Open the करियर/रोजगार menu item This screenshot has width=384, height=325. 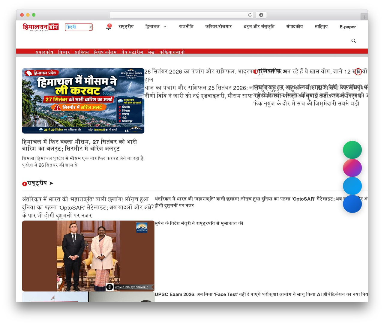[218, 27]
